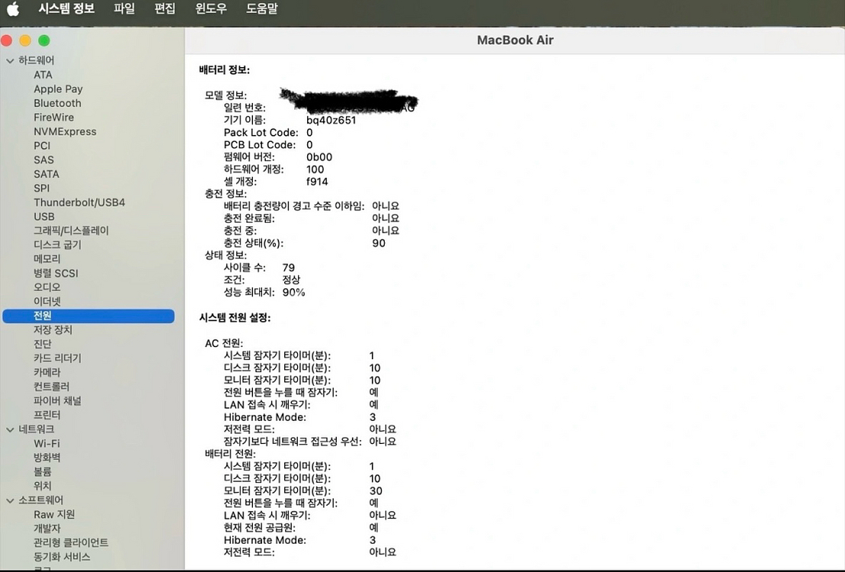Select 디스크 굽기 in the sidebar
Screen dimensions: 845x572
click(x=58, y=245)
